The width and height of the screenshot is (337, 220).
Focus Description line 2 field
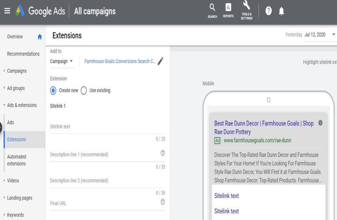(108, 181)
